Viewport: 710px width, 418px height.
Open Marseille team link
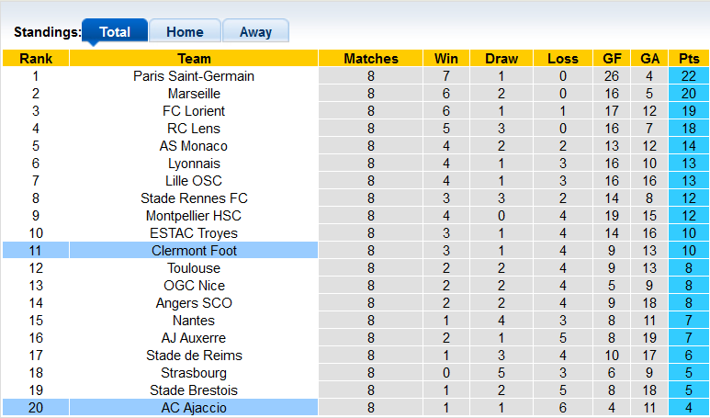tap(194, 94)
